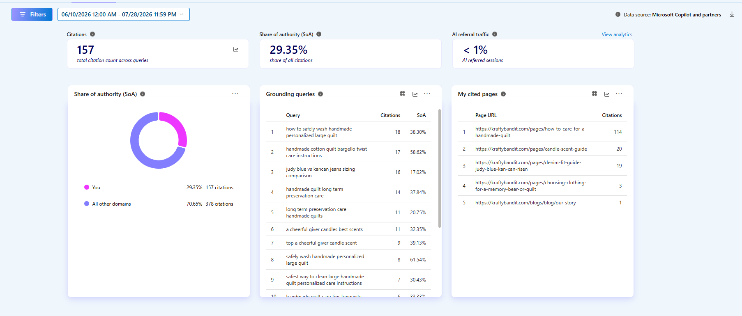Click the data source info icon
742x316 pixels.
(x=618, y=14)
